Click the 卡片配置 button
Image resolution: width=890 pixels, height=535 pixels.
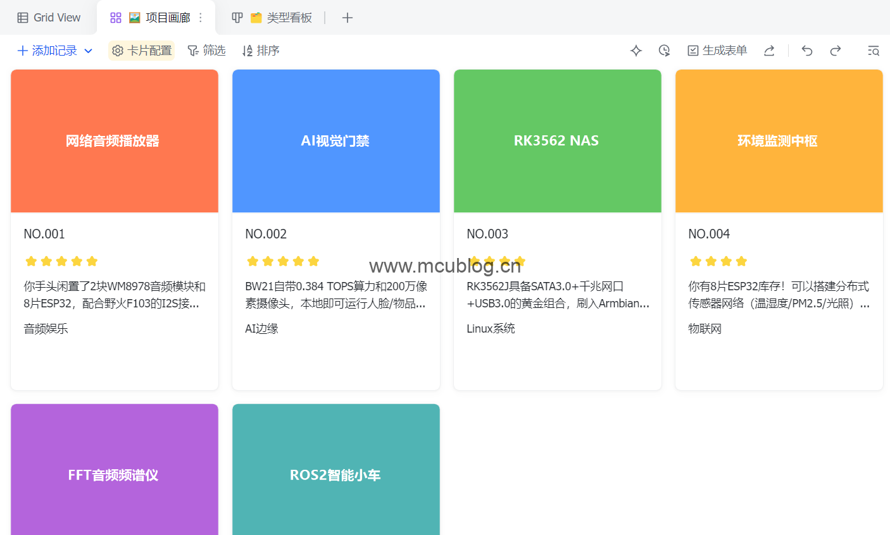142,51
